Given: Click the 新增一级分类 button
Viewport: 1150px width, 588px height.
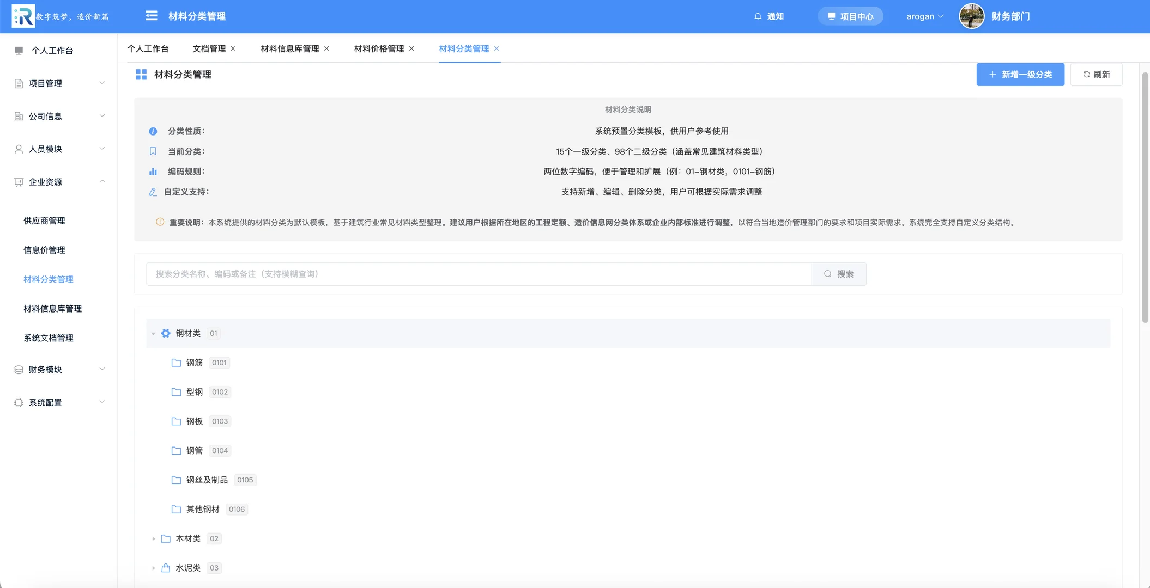Looking at the screenshot, I should click(x=1020, y=74).
